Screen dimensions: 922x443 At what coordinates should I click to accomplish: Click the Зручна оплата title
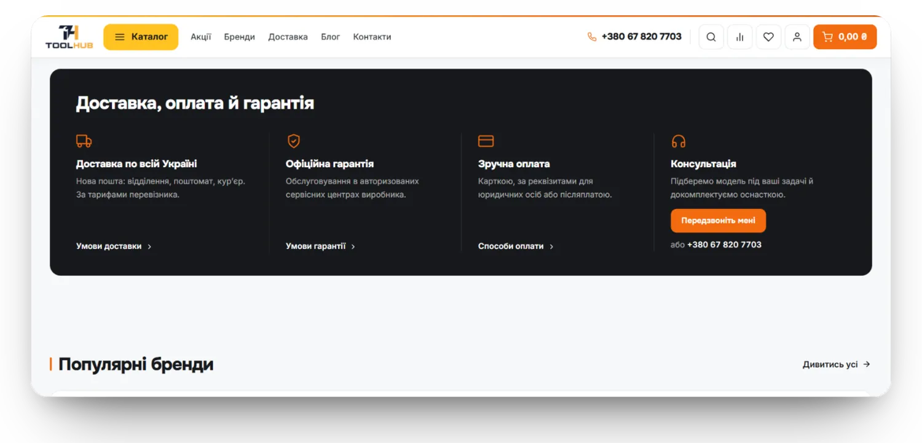click(514, 164)
